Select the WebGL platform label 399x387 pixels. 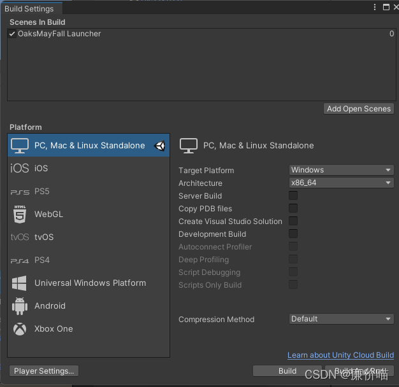49,215
